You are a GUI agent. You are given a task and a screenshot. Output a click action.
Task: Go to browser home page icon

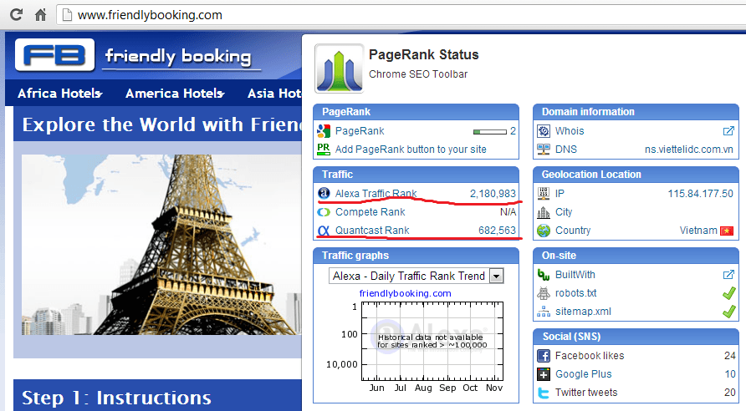point(41,15)
